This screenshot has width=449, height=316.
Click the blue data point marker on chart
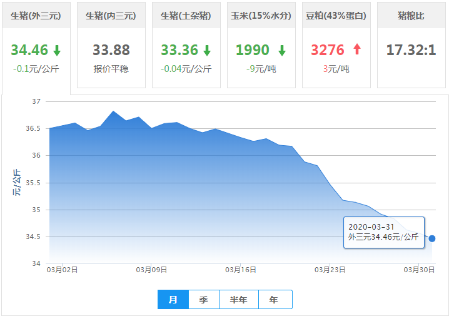coord(432,238)
